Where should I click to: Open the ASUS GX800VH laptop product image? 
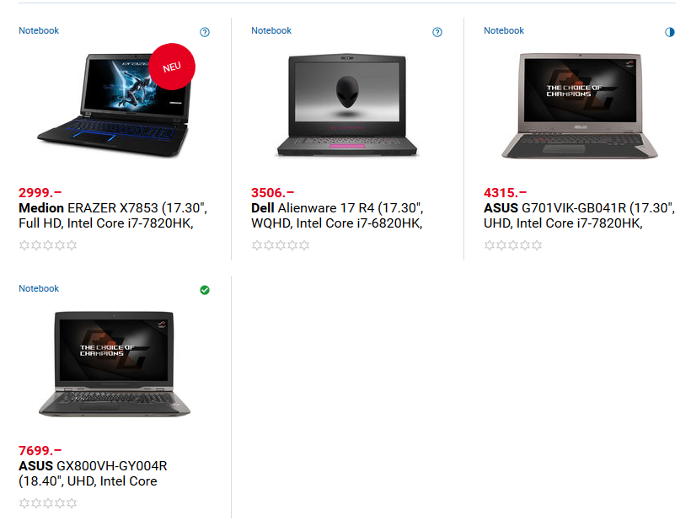(x=115, y=364)
